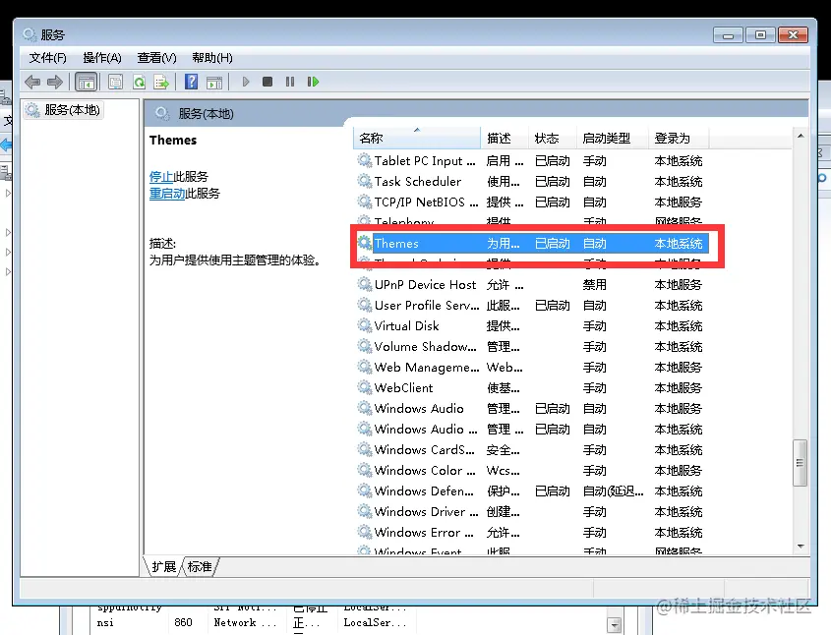Screen dimensions: 831x635
Task: Open the 查看(V) menu
Action: point(157,58)
